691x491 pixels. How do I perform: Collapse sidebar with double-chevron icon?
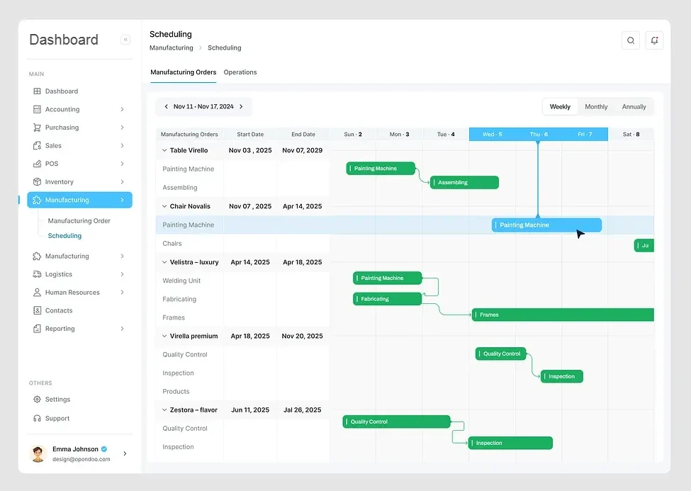click(x=125, y=40)
